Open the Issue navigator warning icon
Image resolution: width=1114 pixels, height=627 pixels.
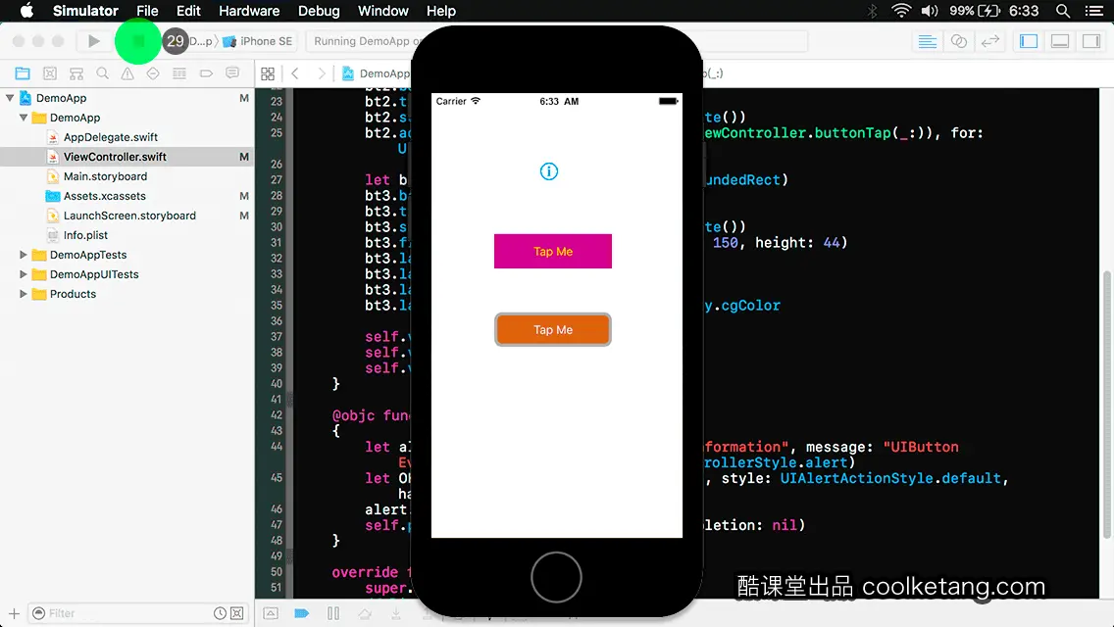(127, 73)
